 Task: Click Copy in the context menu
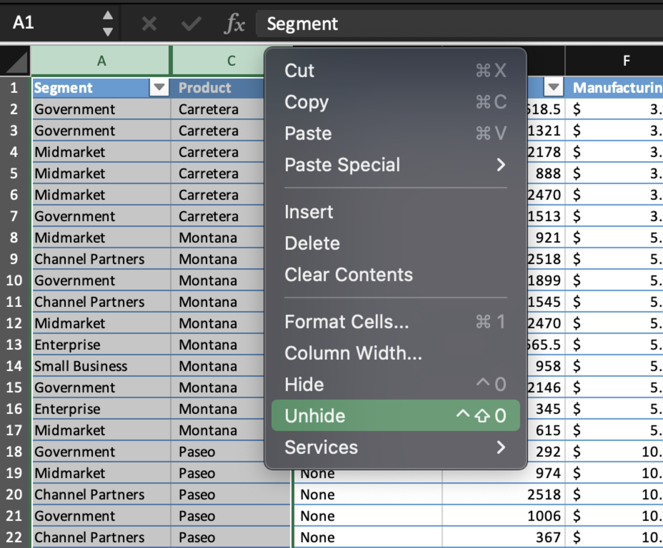click(x=306, y=102)
